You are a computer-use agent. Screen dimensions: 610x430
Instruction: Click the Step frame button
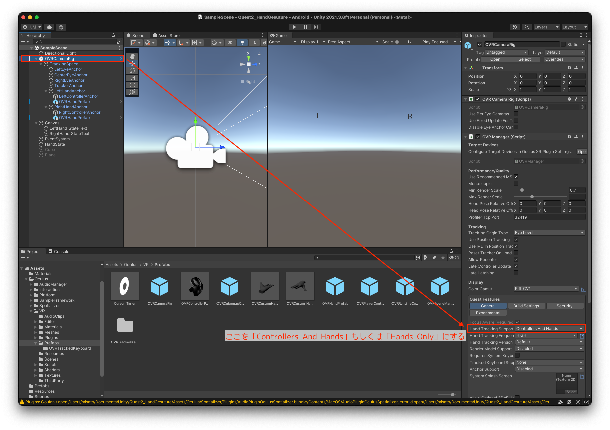316,27
